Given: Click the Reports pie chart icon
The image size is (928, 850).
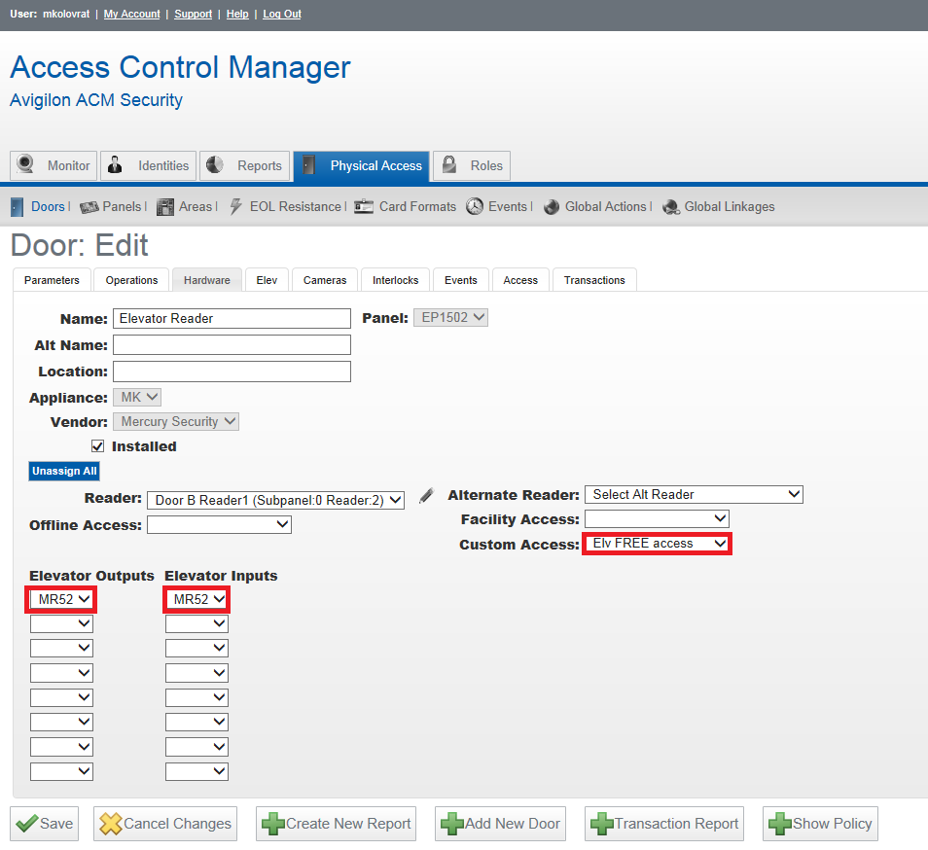Looking at the screenshot, I should pyautogui.click(x=214, y=164).
